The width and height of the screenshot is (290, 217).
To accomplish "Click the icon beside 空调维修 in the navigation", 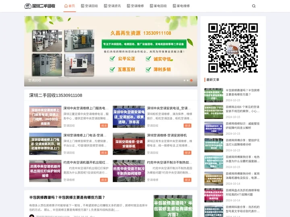I will 128,6.
